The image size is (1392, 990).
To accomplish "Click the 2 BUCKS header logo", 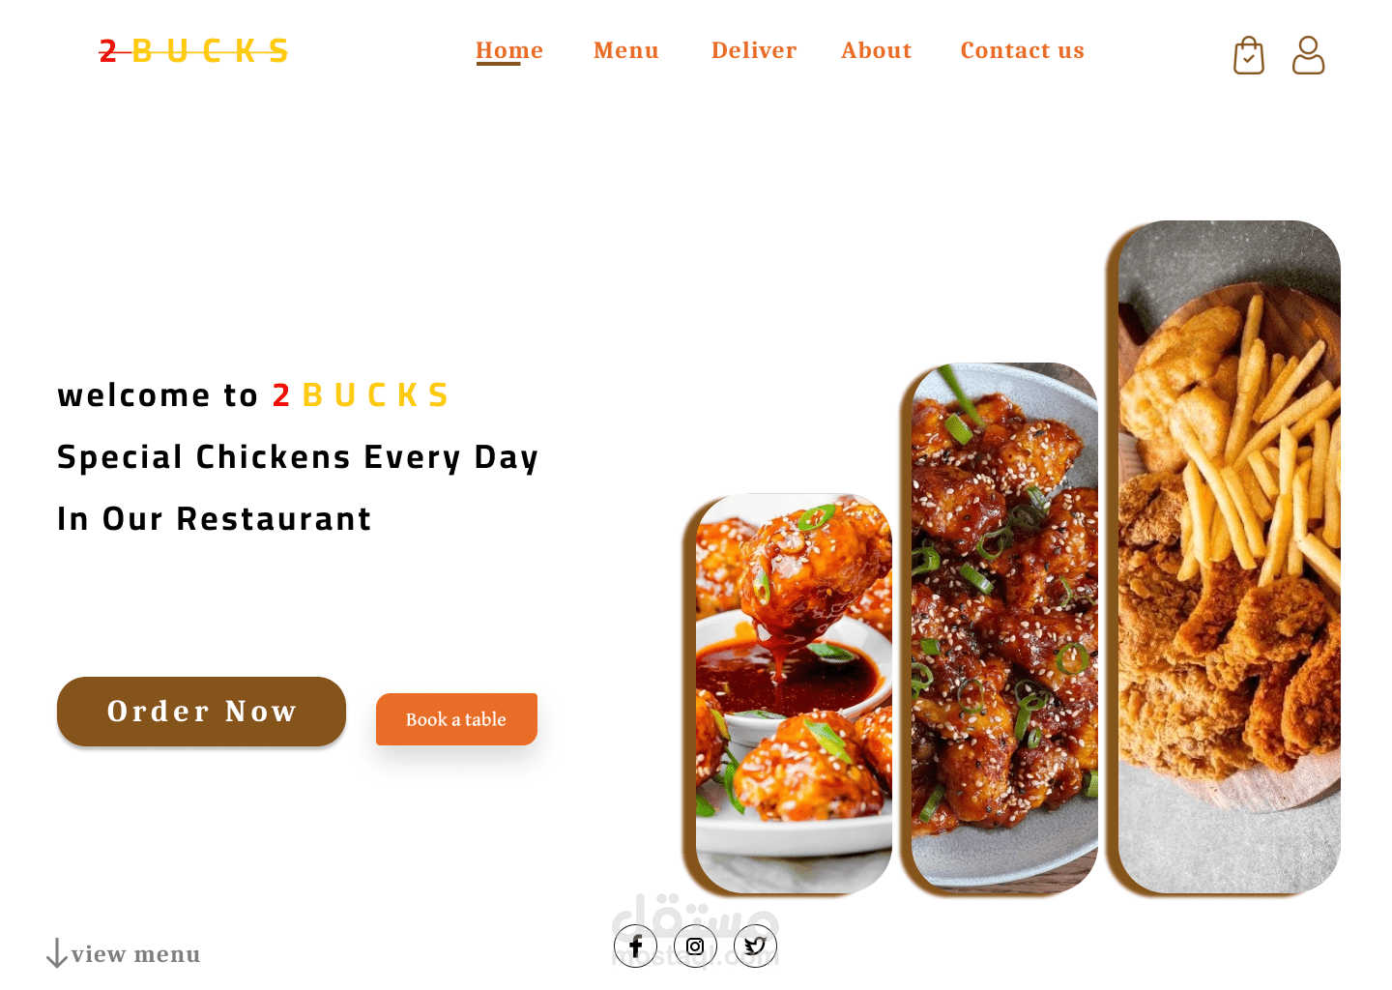I will pyautogui.click(x=193, y=50).
